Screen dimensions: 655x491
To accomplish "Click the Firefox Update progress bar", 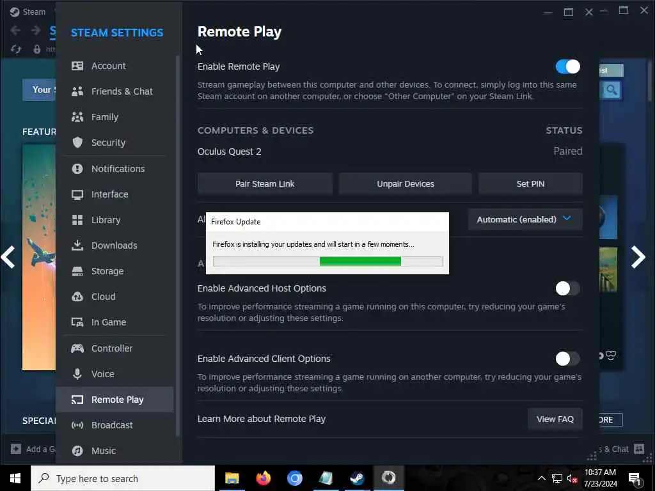I will tap(327, 261).
